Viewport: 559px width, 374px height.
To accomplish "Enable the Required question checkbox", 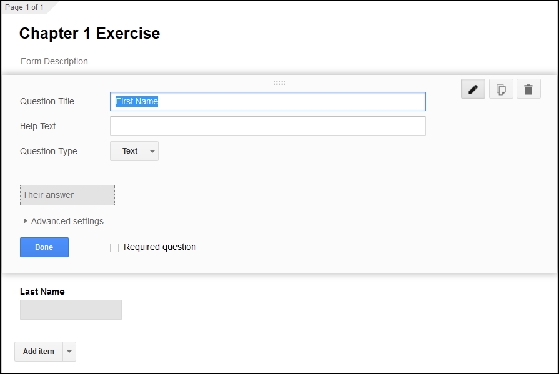I will tap(114, 248).
